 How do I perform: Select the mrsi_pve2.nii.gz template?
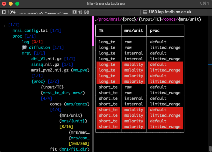(50, 70)
